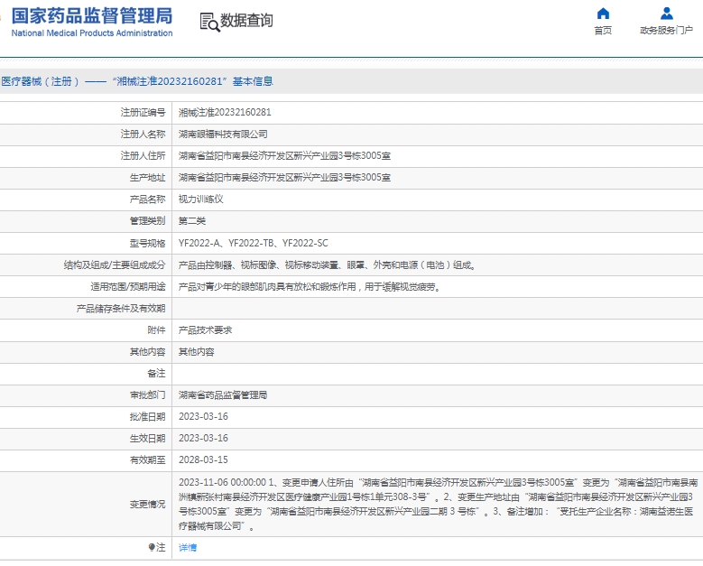
Task: Click model spec YF2022-A、YF2022-TB、YF2022-SC
Action: point(254,243)
